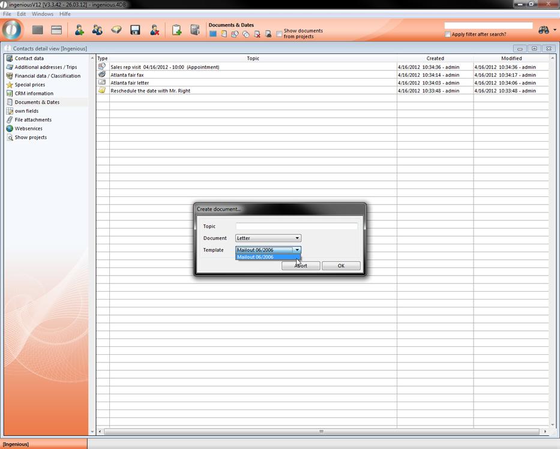
Task: Click the Template dropdown arrow
Action: click(x=297, y=250)
